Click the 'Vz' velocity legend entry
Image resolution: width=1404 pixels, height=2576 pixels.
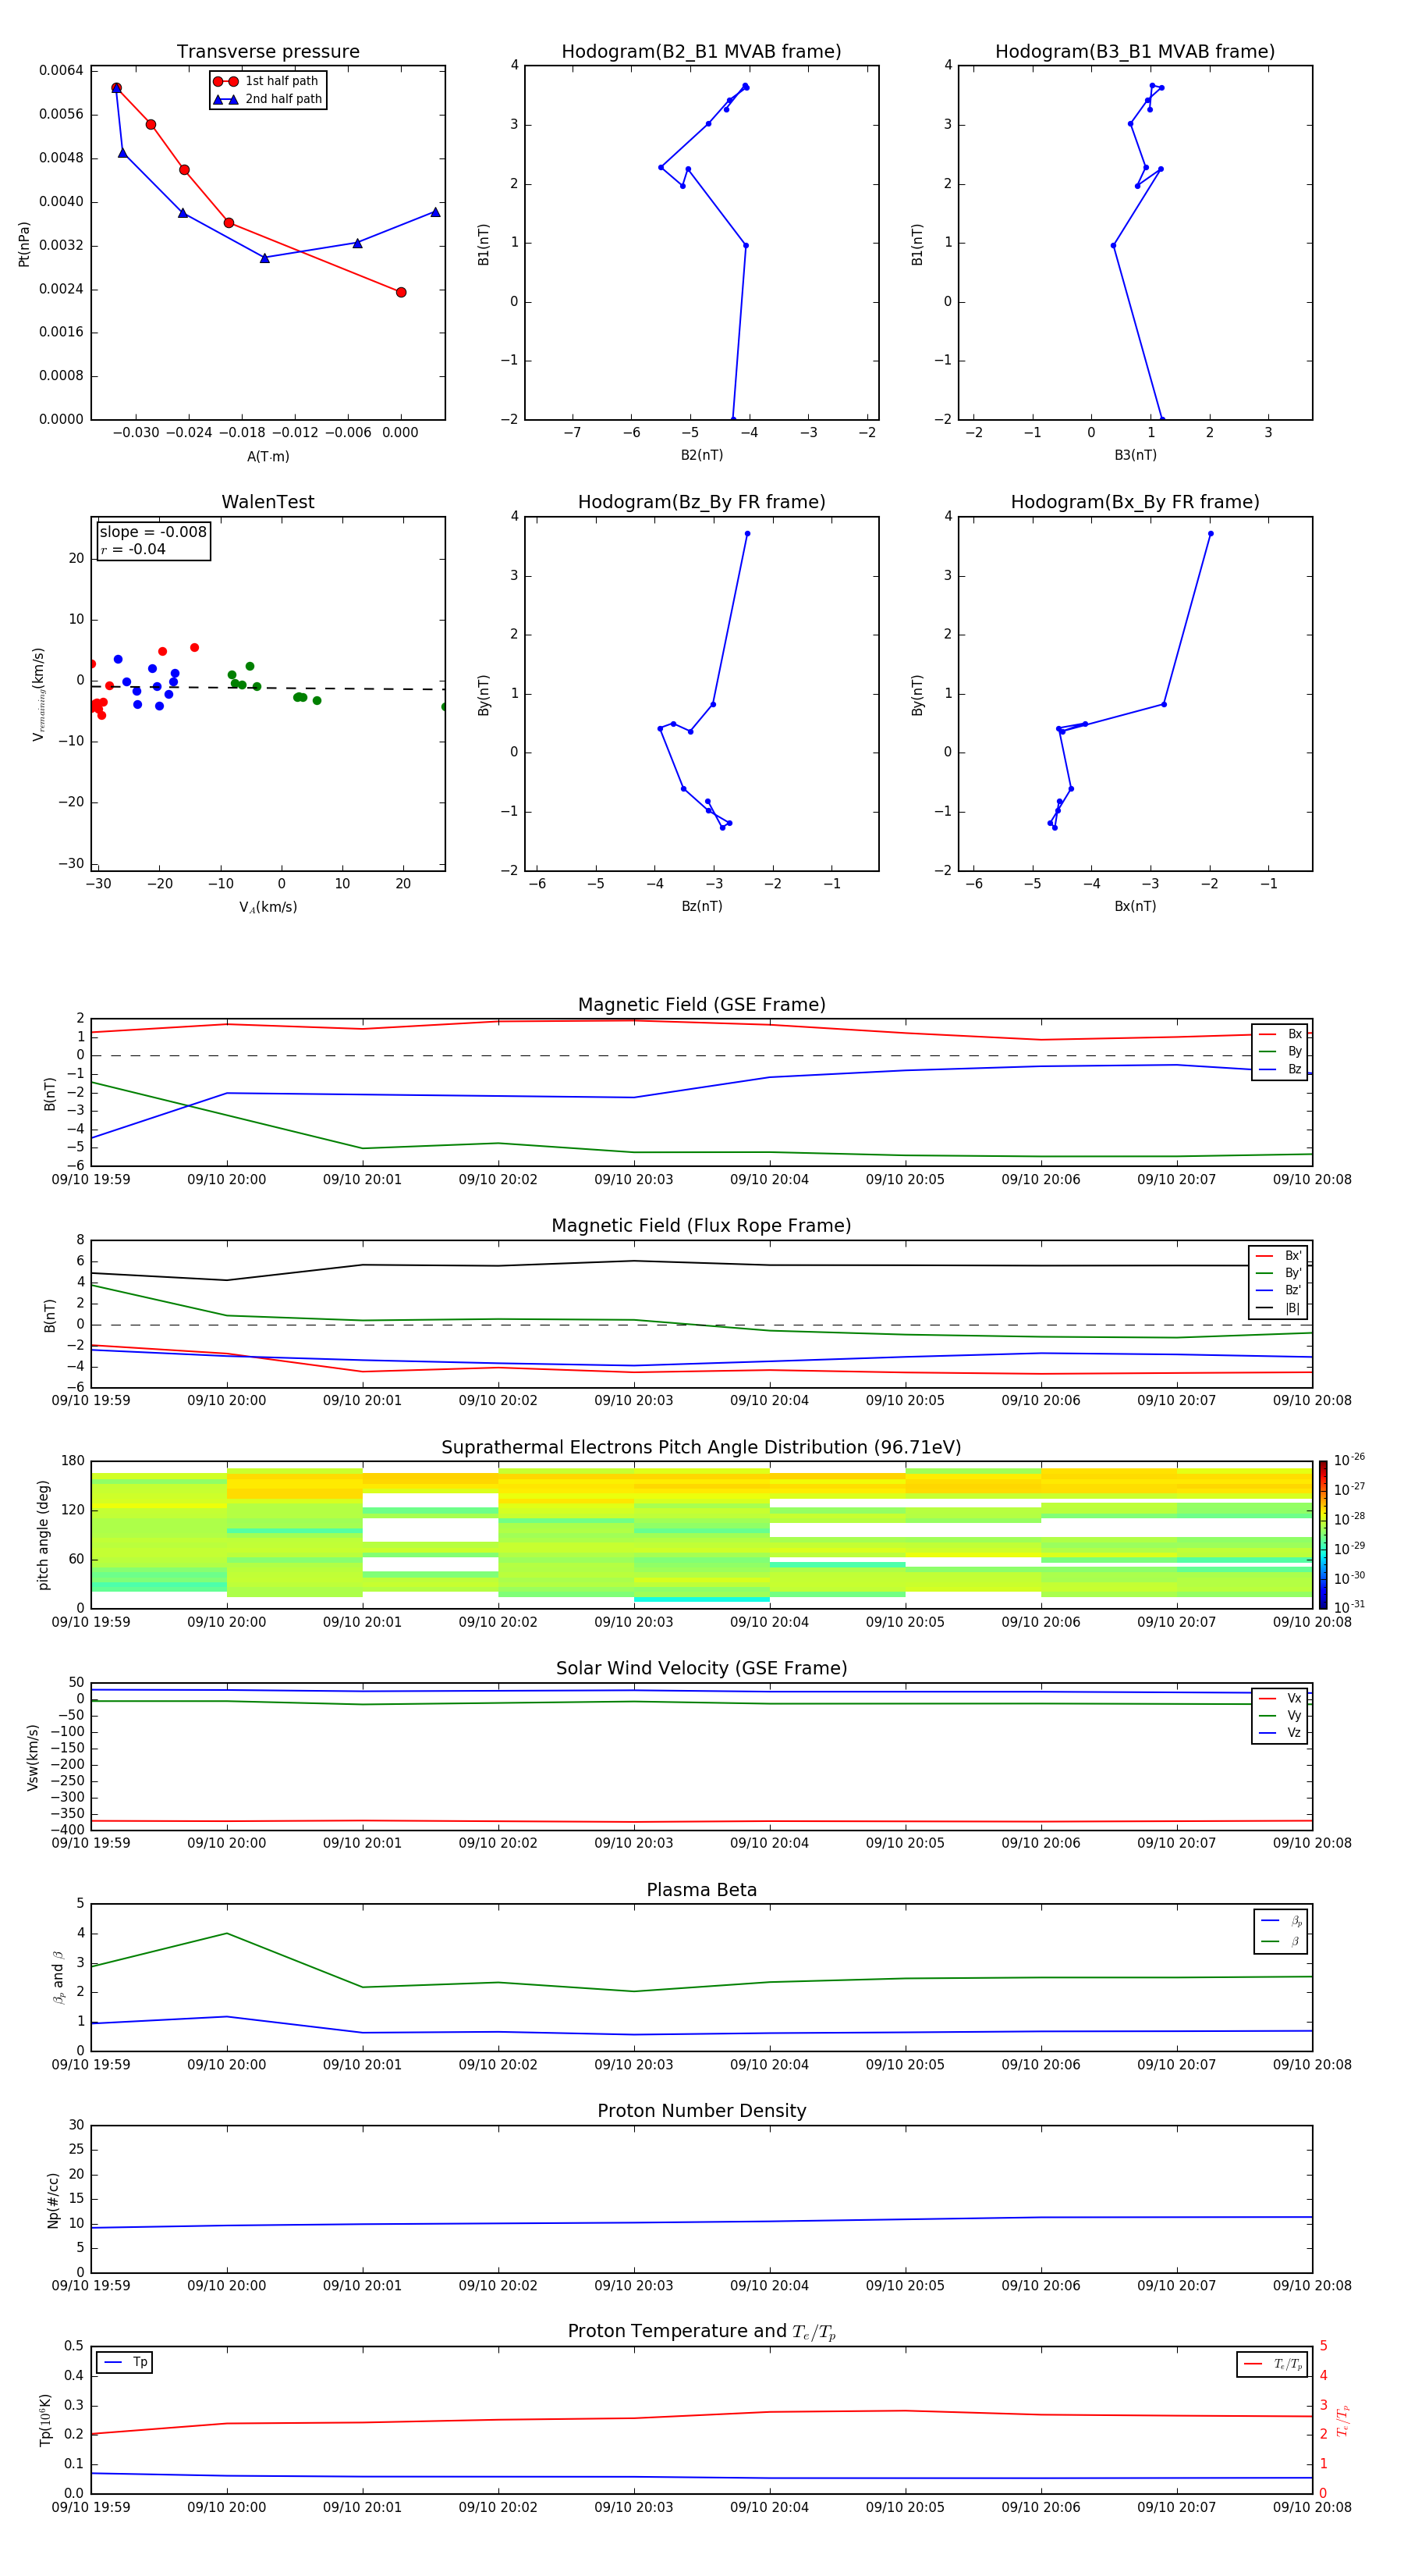[x=1280, y=1733]
